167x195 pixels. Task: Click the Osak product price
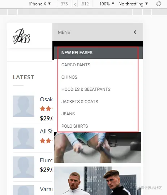[x=46, y=118]
